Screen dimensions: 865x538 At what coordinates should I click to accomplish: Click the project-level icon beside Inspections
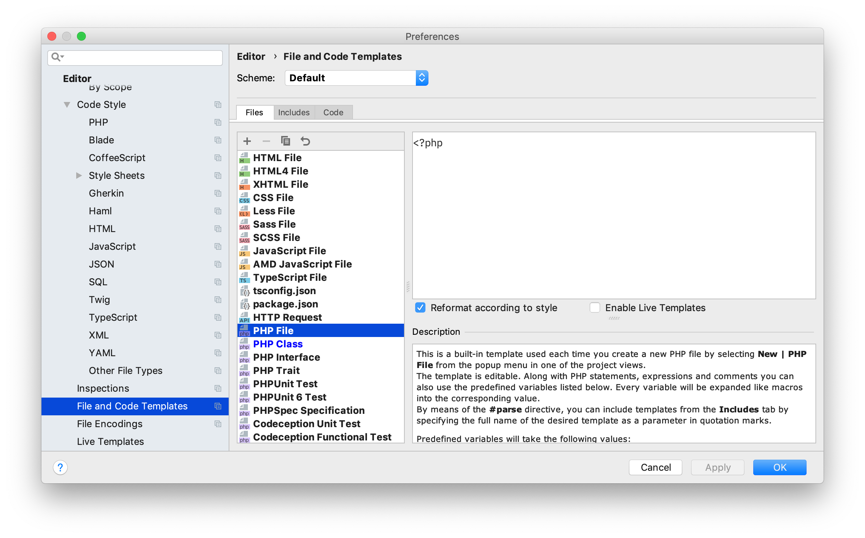click(x=218, y=388)
